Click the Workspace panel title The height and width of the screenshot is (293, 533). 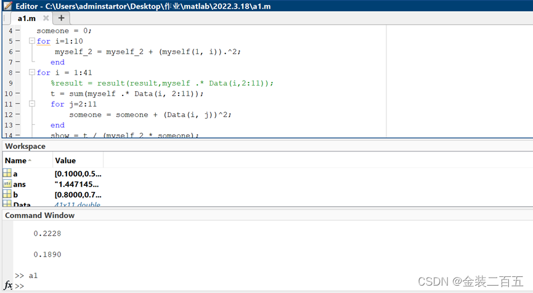pos(25,146)
